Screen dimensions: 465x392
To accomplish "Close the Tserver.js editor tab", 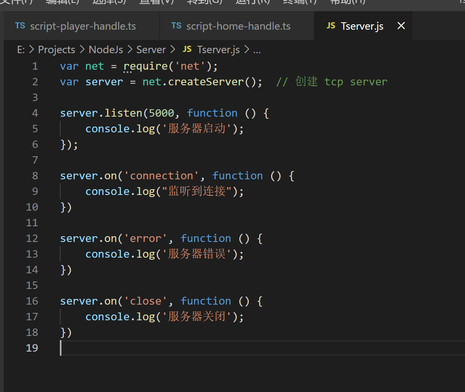I will (x=401, y=26).
